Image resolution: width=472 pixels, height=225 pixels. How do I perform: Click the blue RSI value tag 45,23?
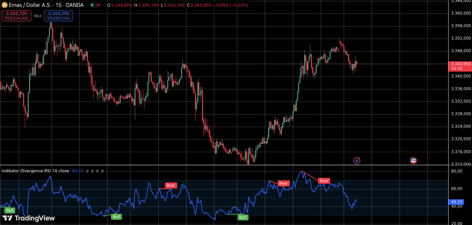pos(460,202)
